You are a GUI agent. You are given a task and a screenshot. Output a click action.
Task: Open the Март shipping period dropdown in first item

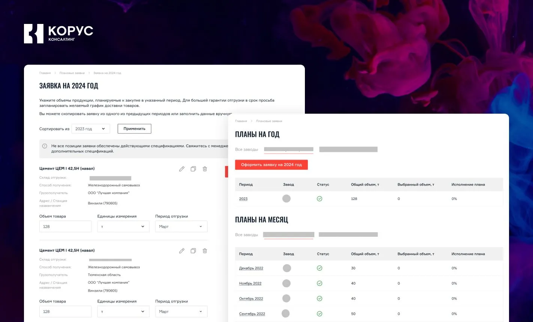(x=181, y=227)
